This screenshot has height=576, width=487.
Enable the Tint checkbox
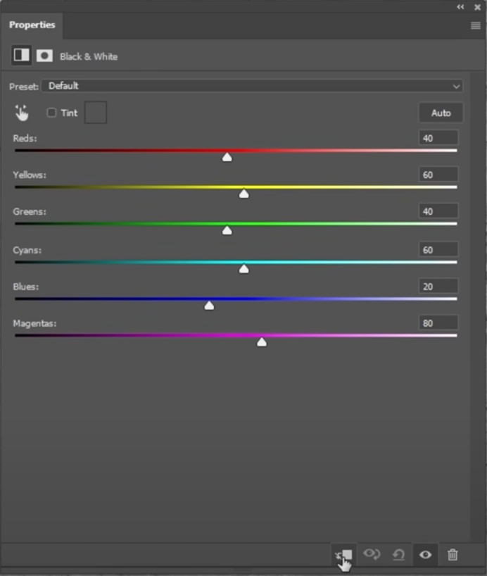tap(51, 113)
